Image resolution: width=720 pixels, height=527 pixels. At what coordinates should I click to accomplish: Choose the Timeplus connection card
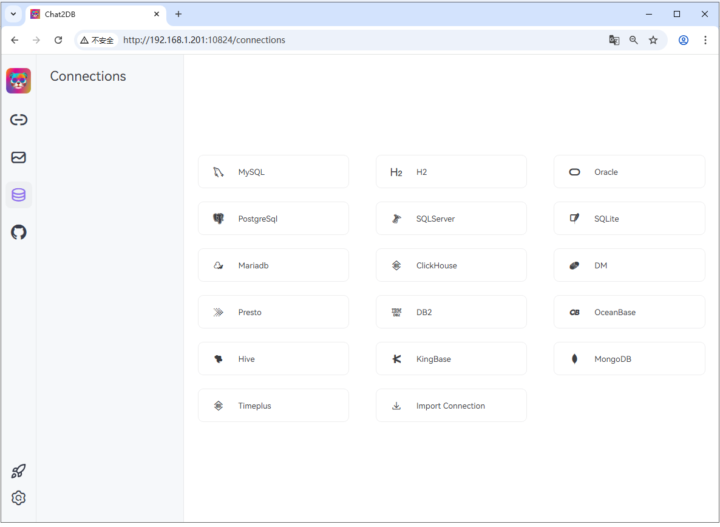[x=273, y=406]
